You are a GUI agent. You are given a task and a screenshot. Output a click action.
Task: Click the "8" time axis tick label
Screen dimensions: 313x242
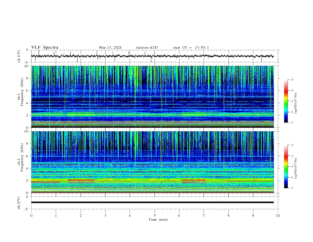[228, 216]
